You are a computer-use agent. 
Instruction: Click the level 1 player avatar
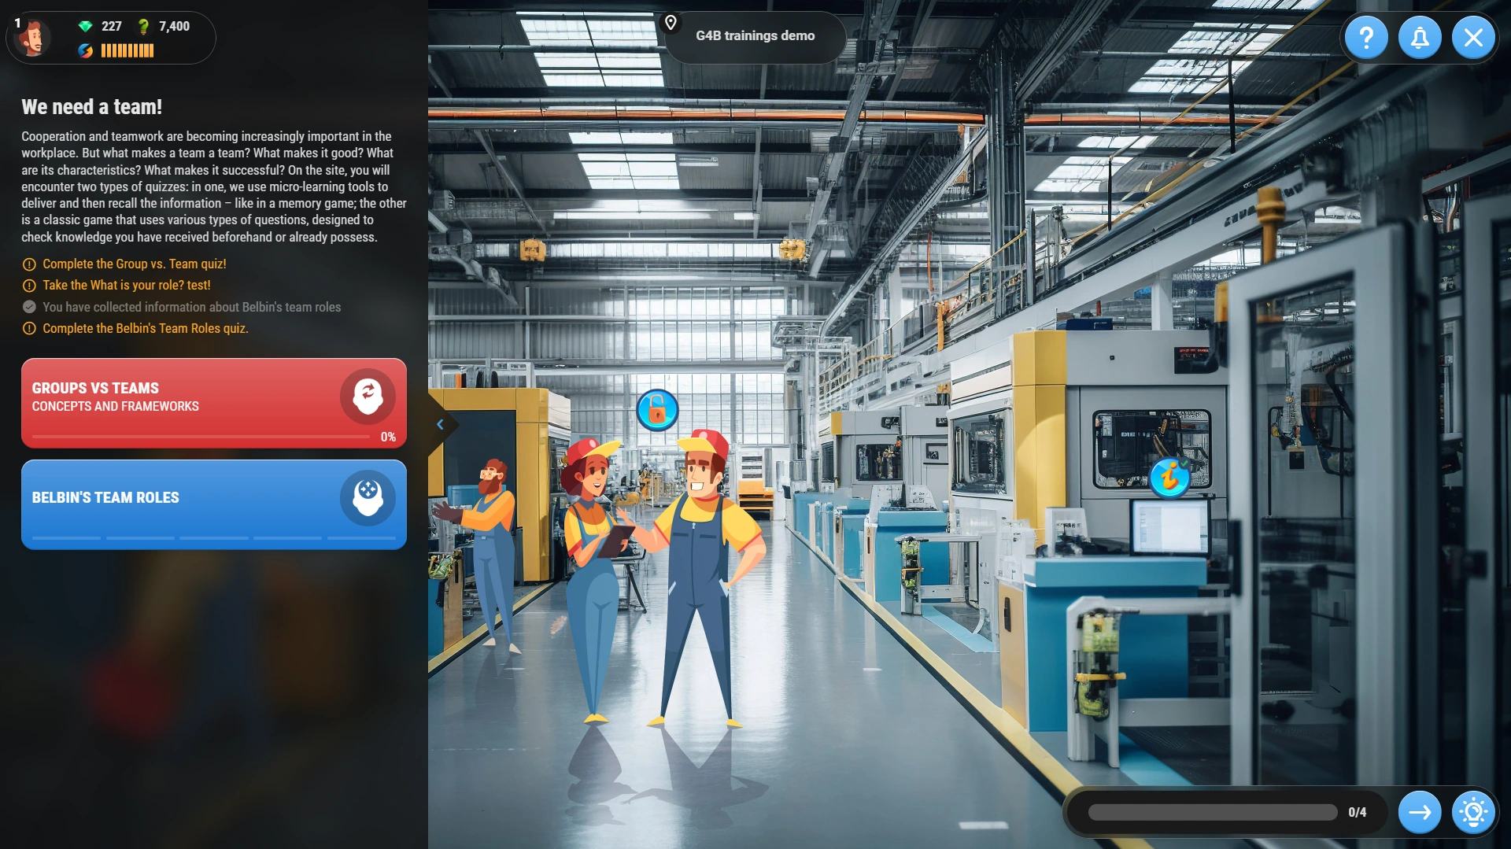click(x=33, y=37)
